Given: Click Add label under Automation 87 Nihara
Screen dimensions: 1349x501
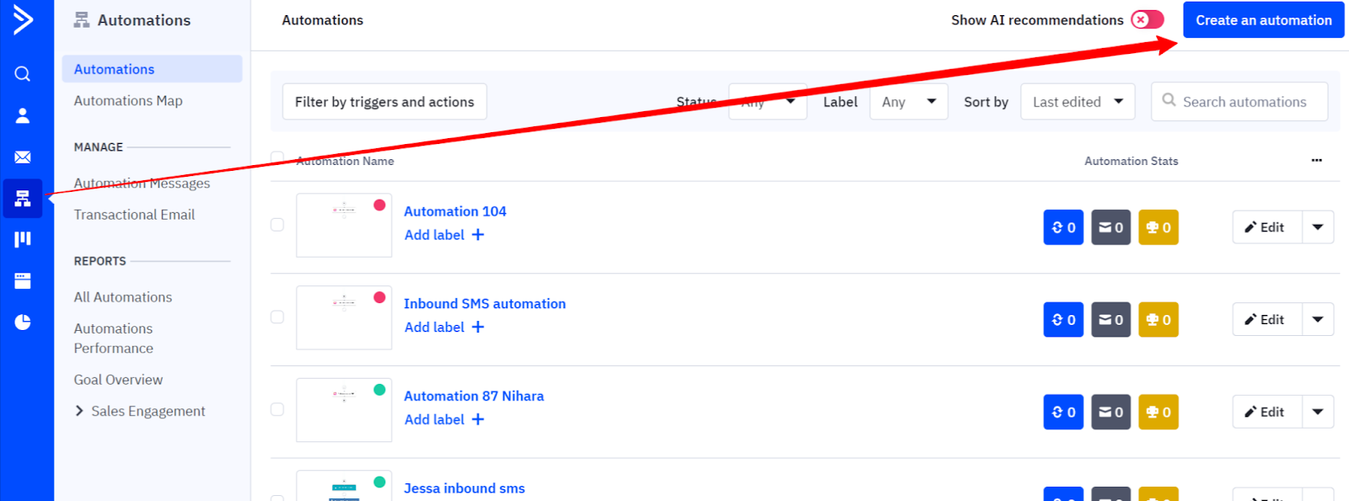Looking at the screenshot, I should pyautogui.click(x=434, y=419).
